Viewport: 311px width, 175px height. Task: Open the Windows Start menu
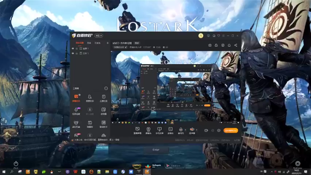4,171
